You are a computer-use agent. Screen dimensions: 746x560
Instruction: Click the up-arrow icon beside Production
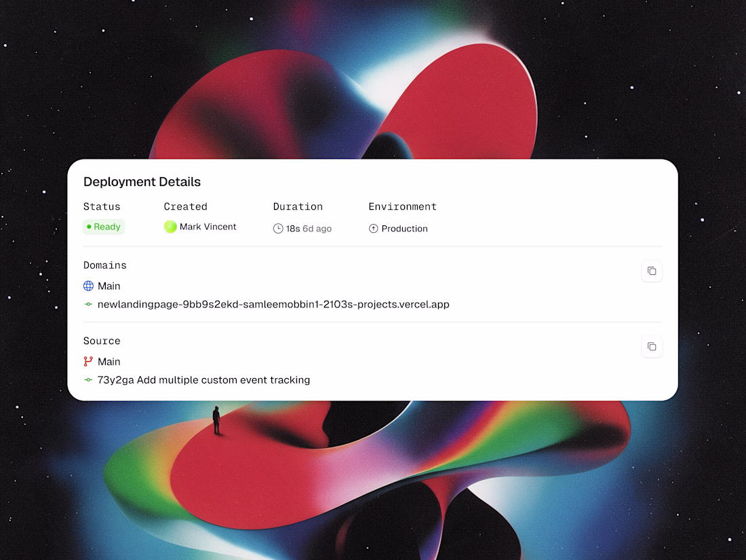coord(374,229)
